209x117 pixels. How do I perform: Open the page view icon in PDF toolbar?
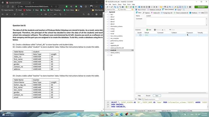coord(23,14)
